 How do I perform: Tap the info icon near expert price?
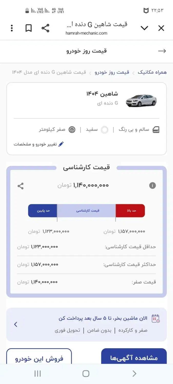[152, 185]
